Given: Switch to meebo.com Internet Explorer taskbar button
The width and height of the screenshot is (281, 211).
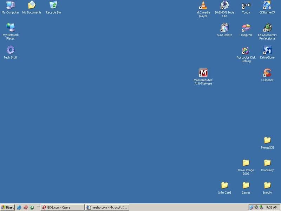Looking at the screenshot, I should coord(107,207).
